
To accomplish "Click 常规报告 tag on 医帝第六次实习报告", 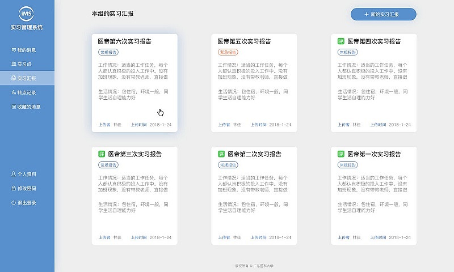I will pyautogui.click(x=108, y=52).
